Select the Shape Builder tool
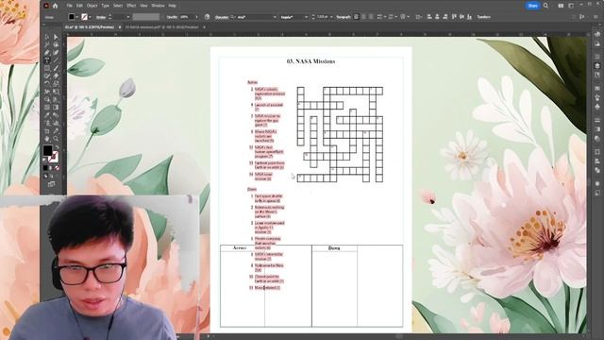The image size is (604, 340). tap(47, 99)
